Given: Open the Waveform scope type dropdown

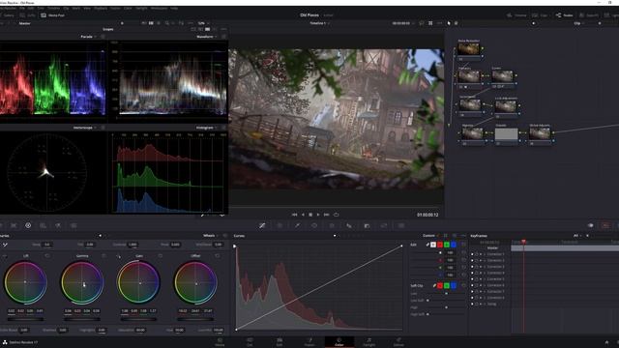Looking at the screenshot, I should point(207,37).
